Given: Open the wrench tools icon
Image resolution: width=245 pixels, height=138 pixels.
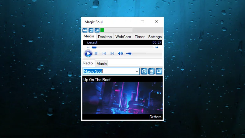Looking at the screenshot, I should [97, 30].
